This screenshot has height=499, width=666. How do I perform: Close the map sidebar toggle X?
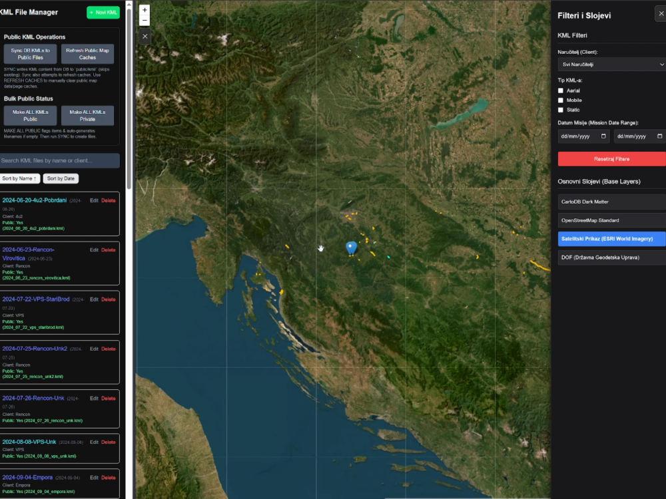145,37
